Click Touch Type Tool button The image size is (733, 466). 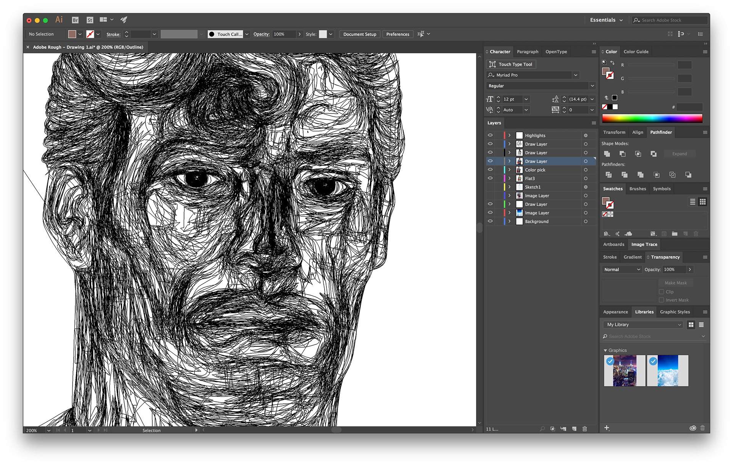(x=511, y=64)
